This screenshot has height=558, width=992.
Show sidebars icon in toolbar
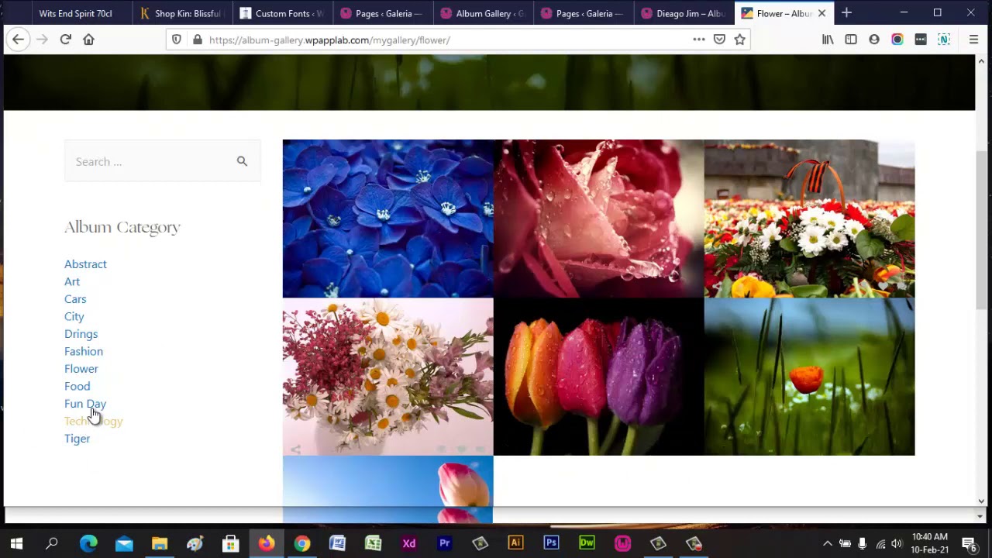click(x=851, y=40)
